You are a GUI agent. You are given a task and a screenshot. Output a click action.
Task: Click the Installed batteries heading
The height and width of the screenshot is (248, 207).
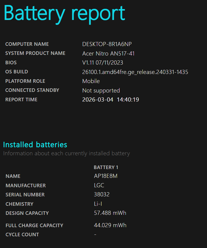click(x=35, y=145)
